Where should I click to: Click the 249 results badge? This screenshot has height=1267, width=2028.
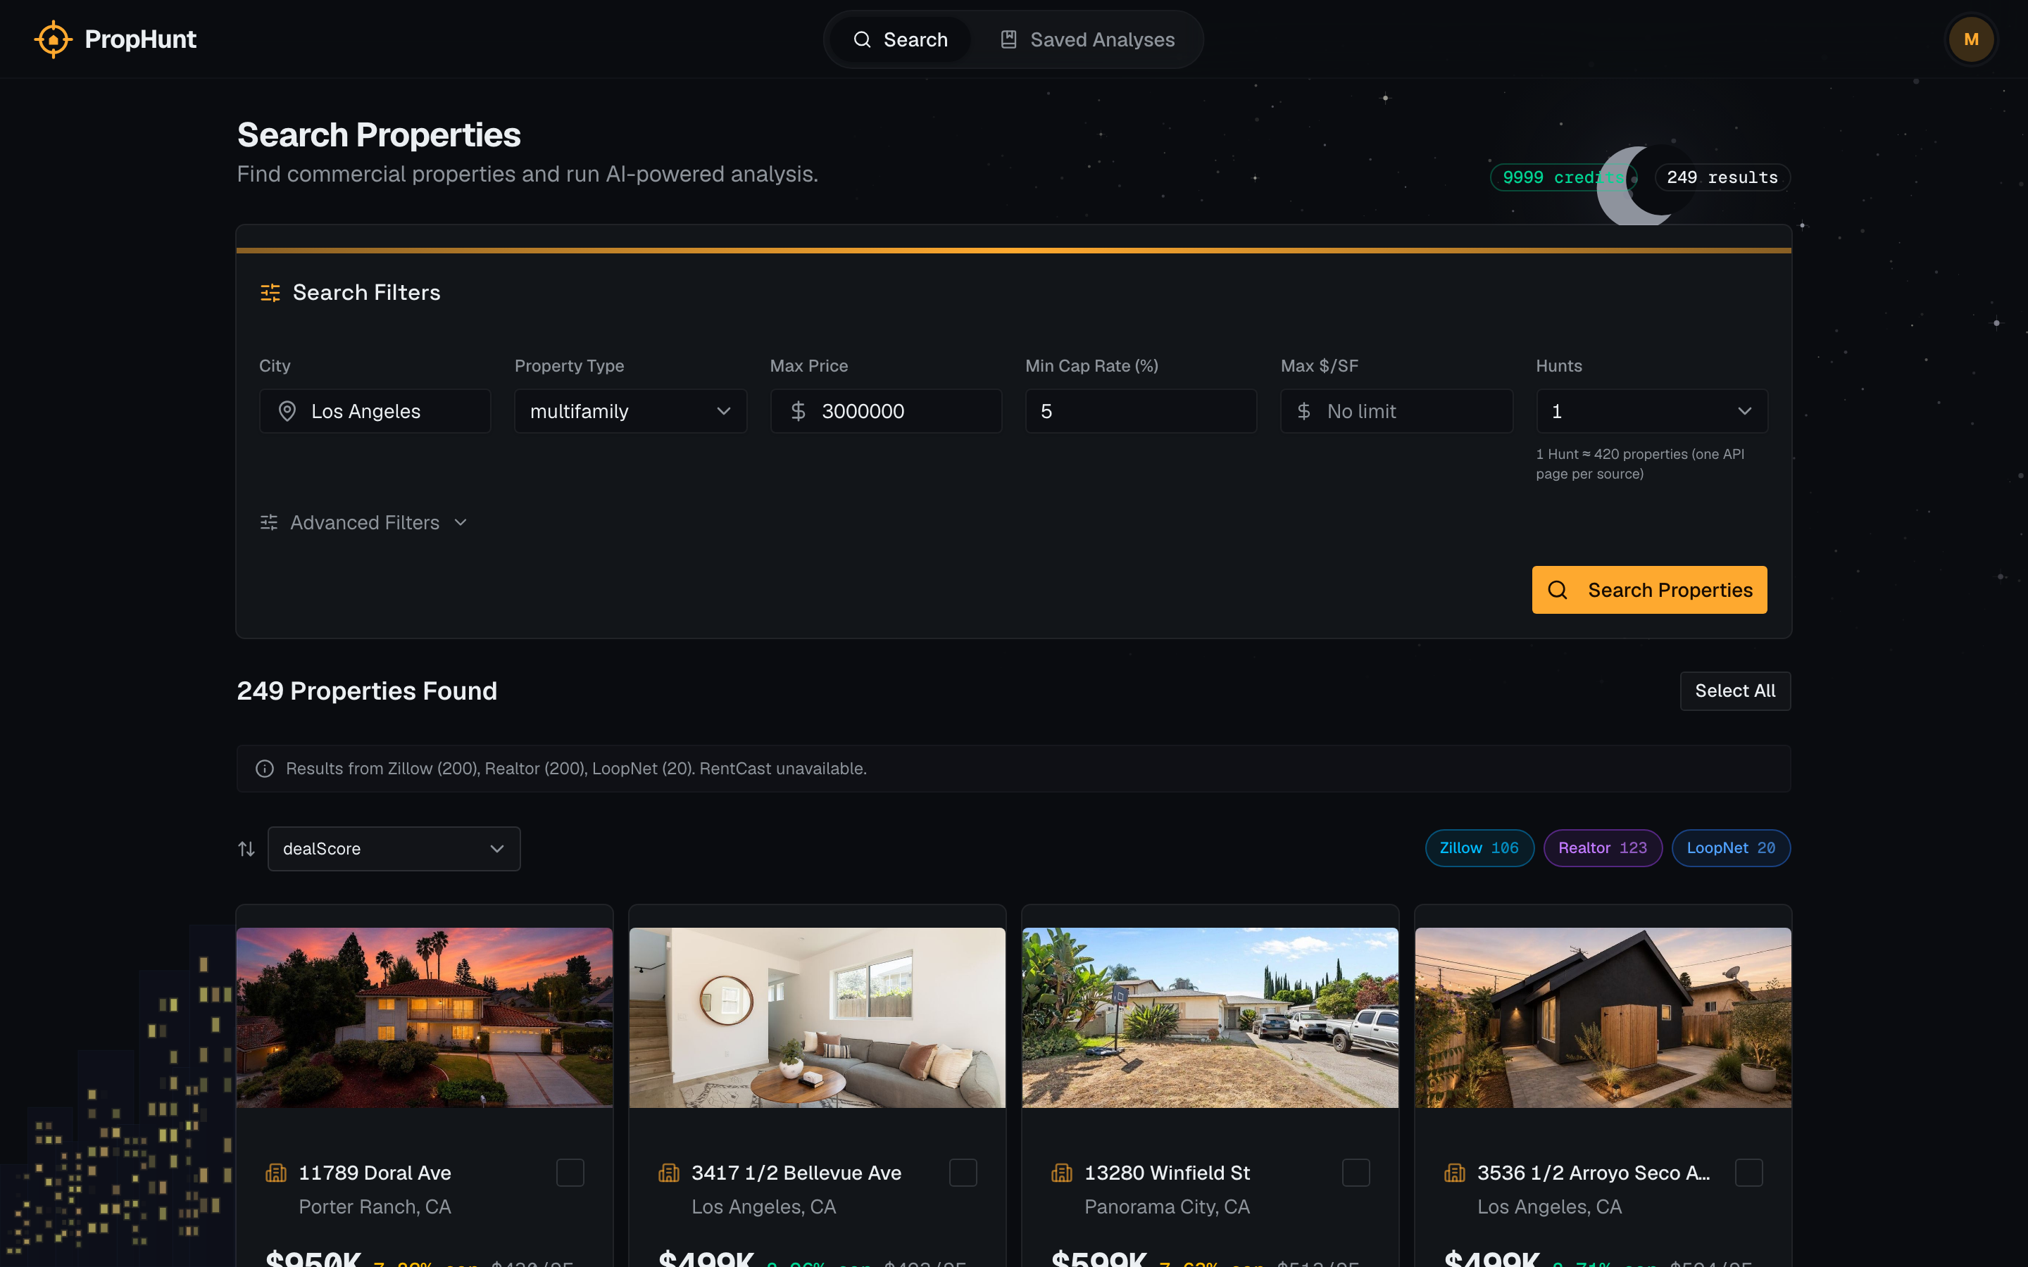point(1722,177)
